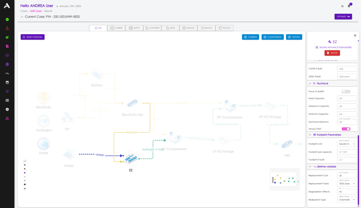
Task: Click the notification bell icon
Action: pos(349,6)
